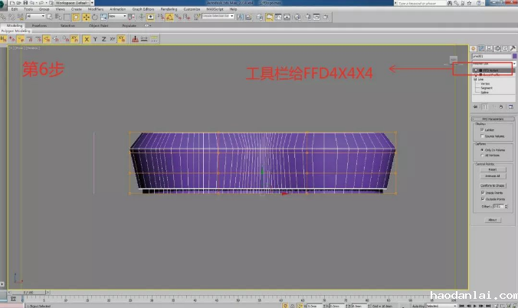
Task: Open the Workspace Default dropdown
Action: click(x=74, y=2)
